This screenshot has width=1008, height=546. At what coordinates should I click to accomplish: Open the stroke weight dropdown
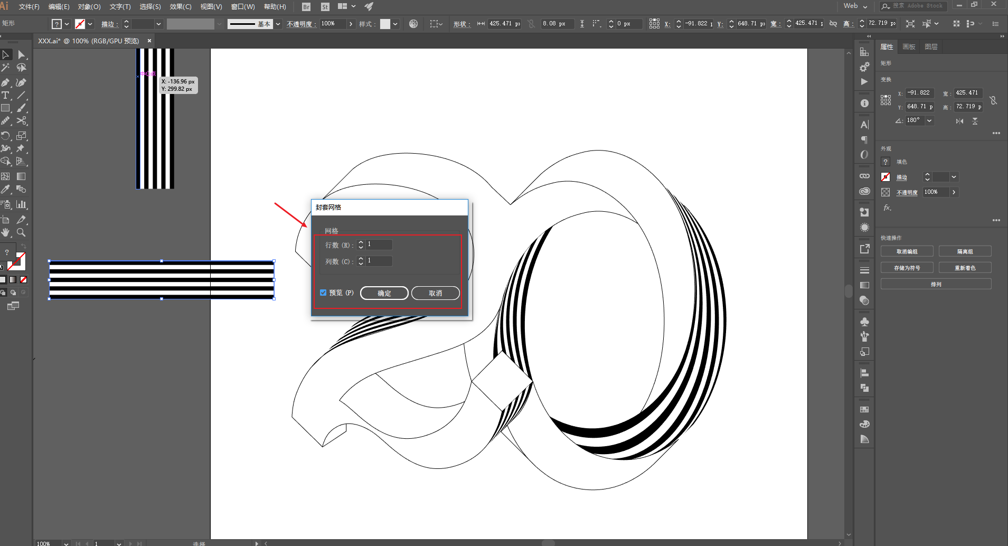(x=158, y=24)
